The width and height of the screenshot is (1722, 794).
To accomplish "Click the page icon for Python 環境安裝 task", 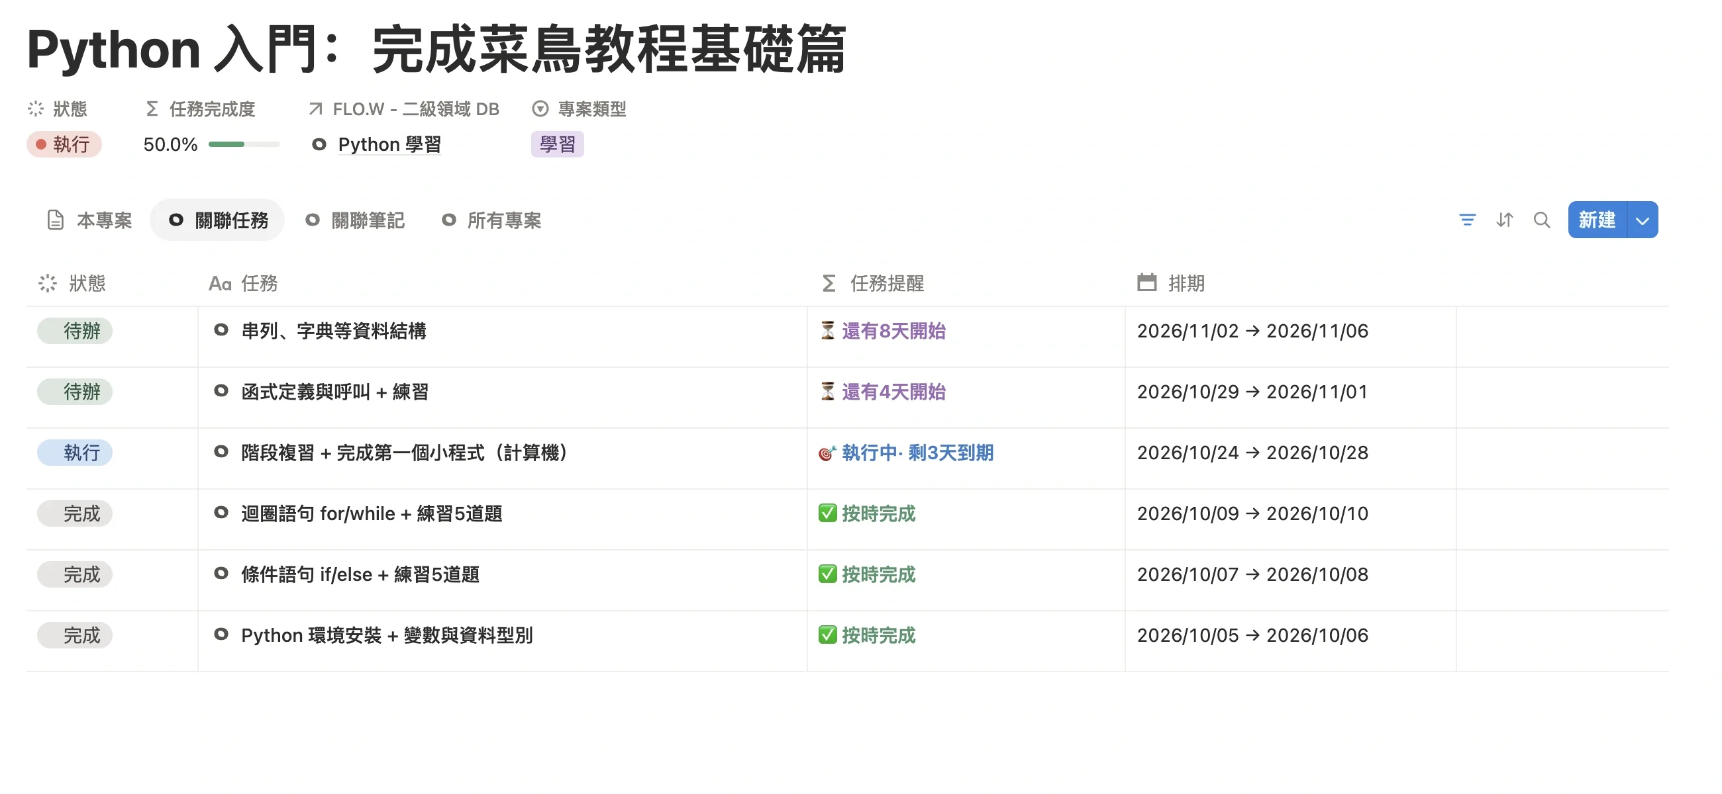I will pos(221,634).
